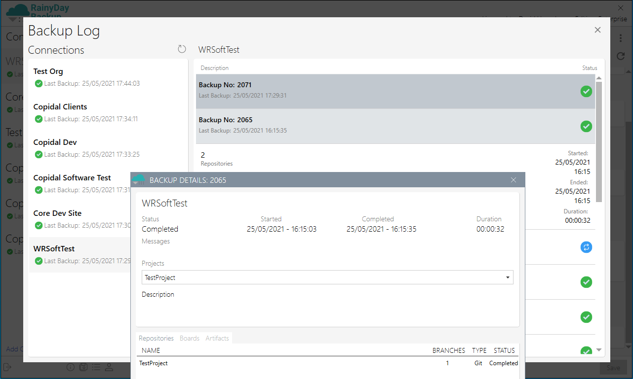Viewport: 633px width, 379px height.
Task: Select the WRSoftTest connection
Action: point(80,255)
